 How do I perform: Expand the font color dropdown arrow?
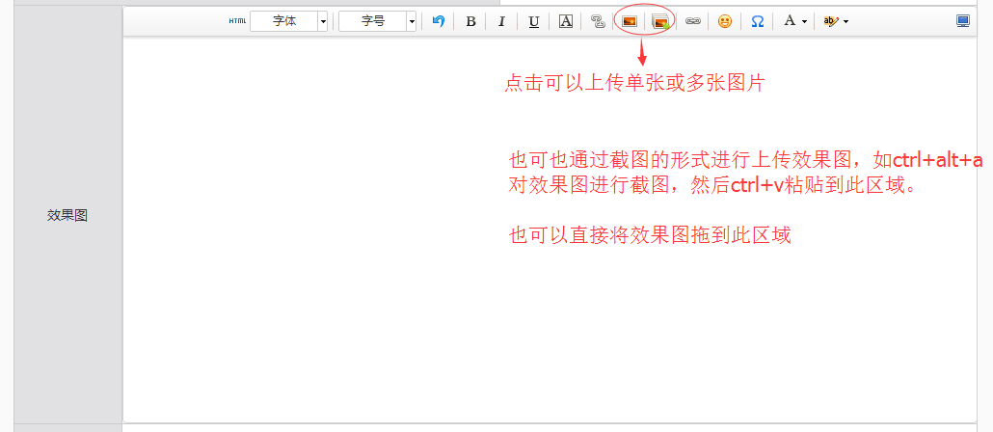click(x=804, y=21)
